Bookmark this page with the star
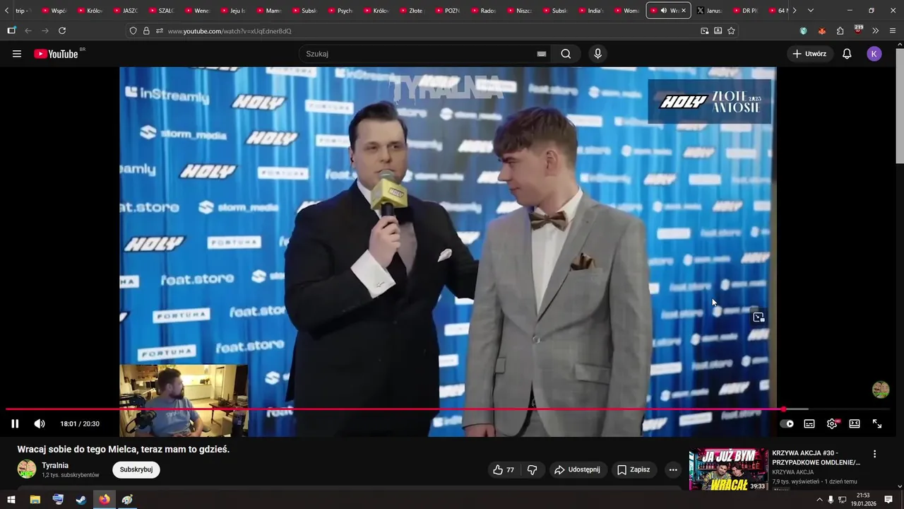The image size is (904, 509). [x=731, y=30]
